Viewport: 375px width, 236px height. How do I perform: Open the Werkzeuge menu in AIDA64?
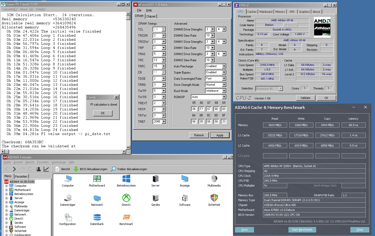(59, 162)
